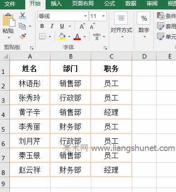Switch to the 数据 Data tab
The width and height of the screenshot is (176, 192).
131,4
